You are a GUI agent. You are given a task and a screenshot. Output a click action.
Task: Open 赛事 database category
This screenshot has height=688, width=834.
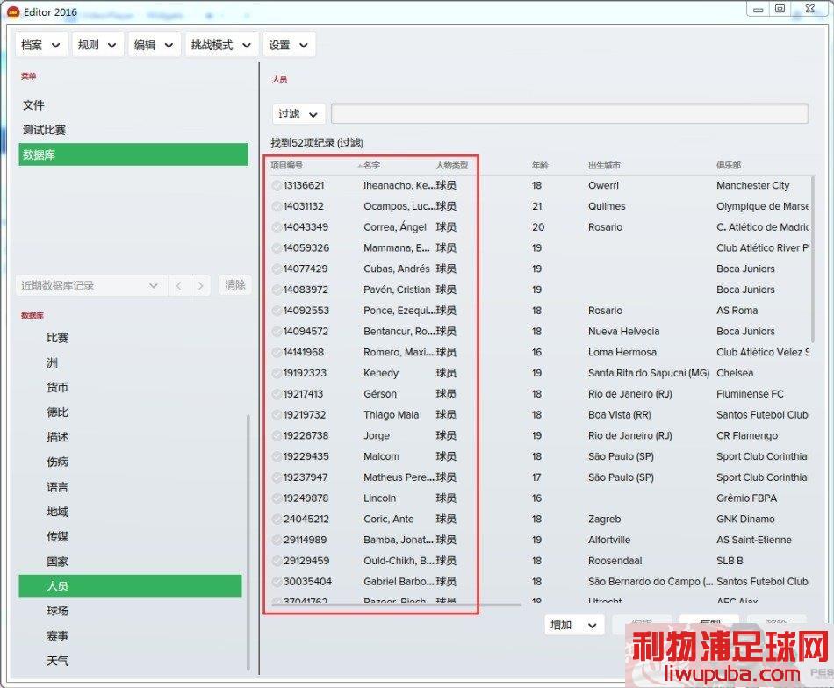[57, 635]
